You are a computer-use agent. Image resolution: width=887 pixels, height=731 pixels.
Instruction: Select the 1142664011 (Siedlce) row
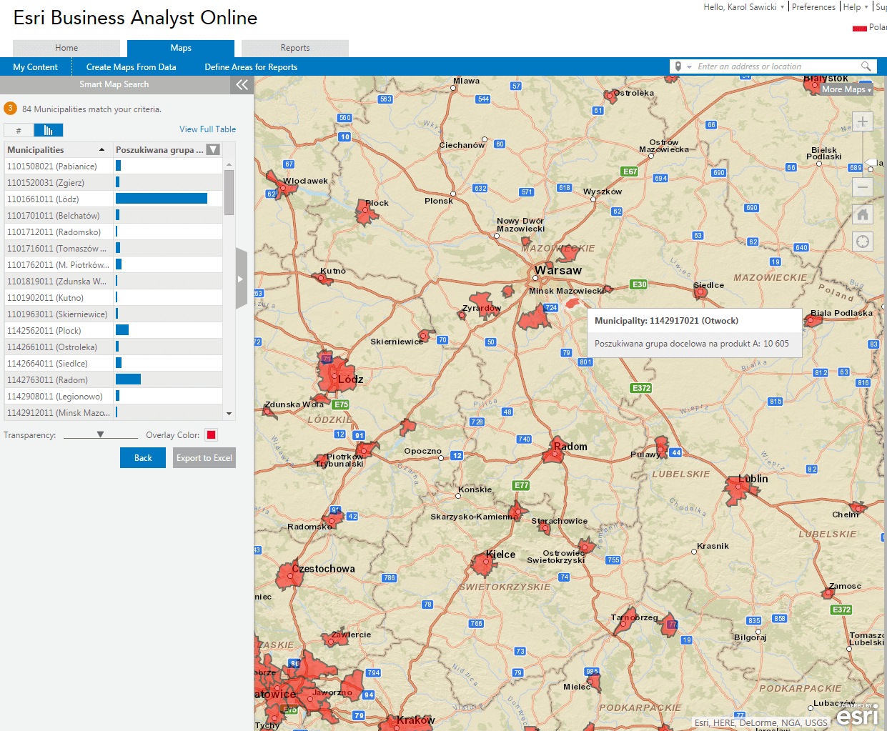(x=114, y=364)
